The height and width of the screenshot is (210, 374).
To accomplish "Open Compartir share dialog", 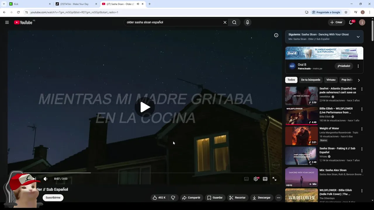I will pos(191,198).
